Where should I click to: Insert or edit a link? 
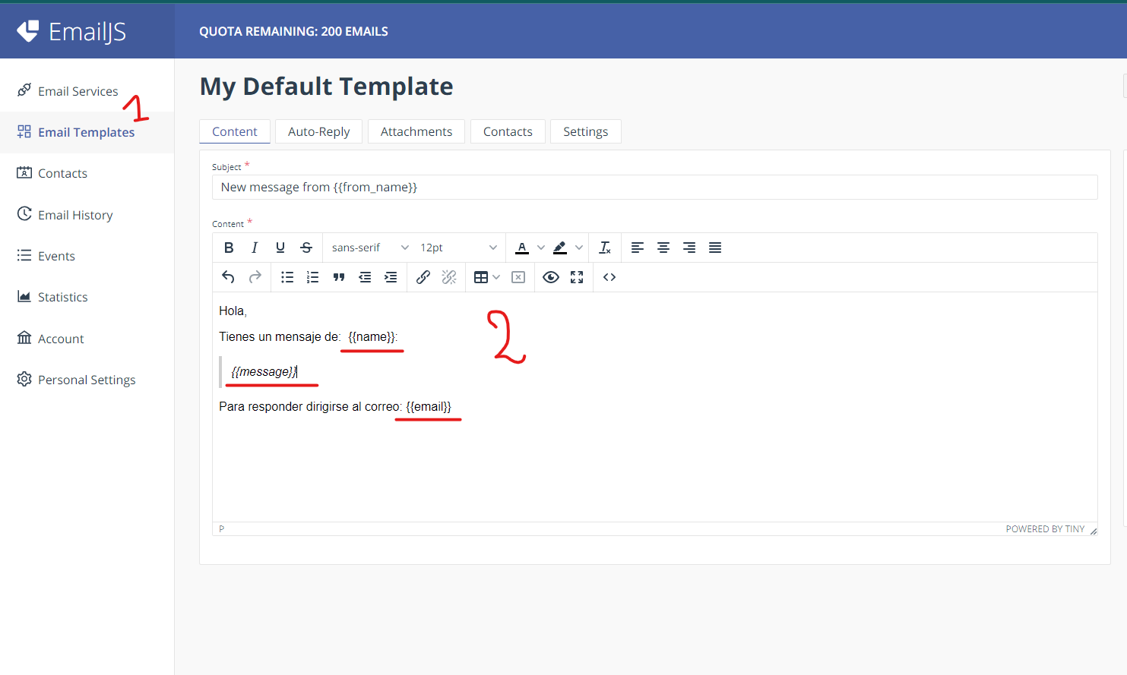click(x=423, y=277)
